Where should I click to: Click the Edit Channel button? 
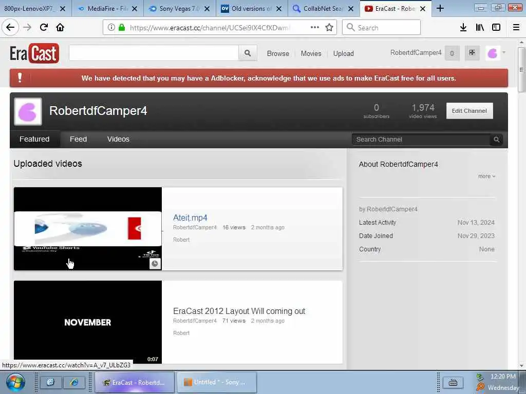(469, 111)
